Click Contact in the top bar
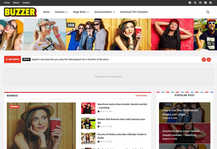217x149 pixels. [x=26, y=3]
